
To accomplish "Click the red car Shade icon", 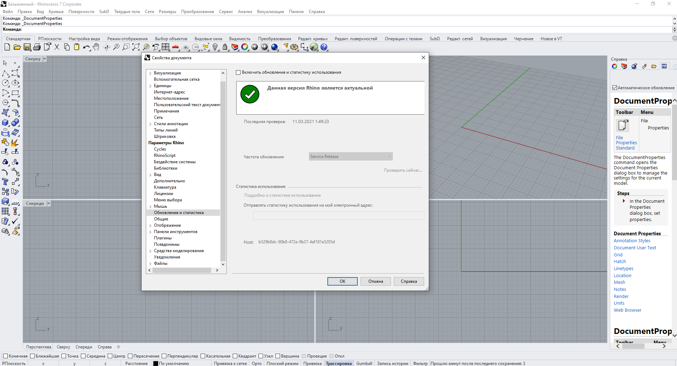I will pyautogui.click(x=175, y=47).
